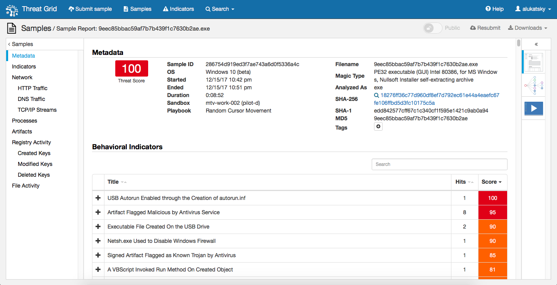The height and width of the screenshot is (285, 557).
Task: Play the sample analysis video thumbnail
Action: [533, 109]
